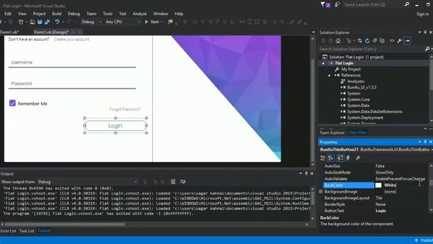This screenshot has width=433, height=244.
Task: Click the Sync with Active Document icon
Action: point(360,41)
